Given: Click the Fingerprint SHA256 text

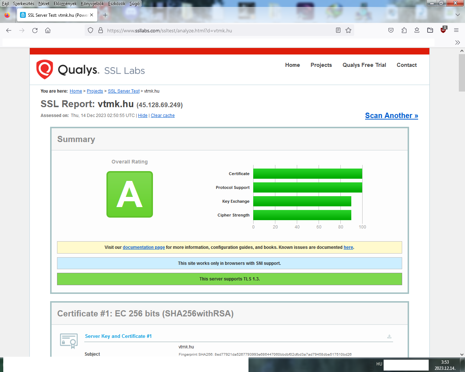Looking at the screenshot, I should tap(265, 355).
